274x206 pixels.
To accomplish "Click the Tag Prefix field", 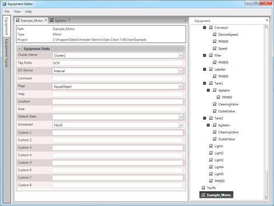I will tap(117, 63).
